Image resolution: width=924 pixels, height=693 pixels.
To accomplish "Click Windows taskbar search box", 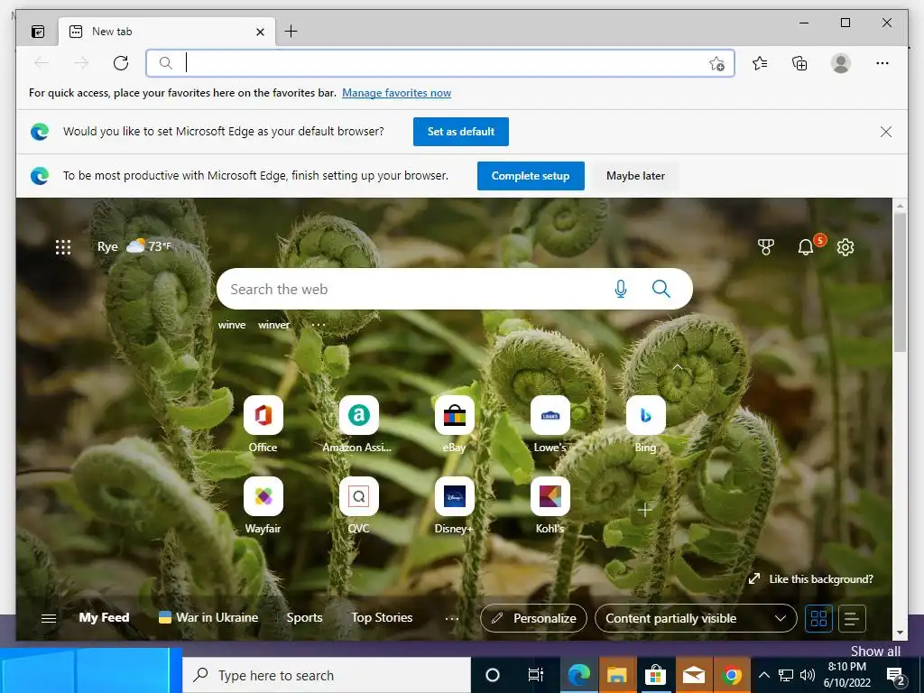I will pyautogui.click(x=327, y=675).
